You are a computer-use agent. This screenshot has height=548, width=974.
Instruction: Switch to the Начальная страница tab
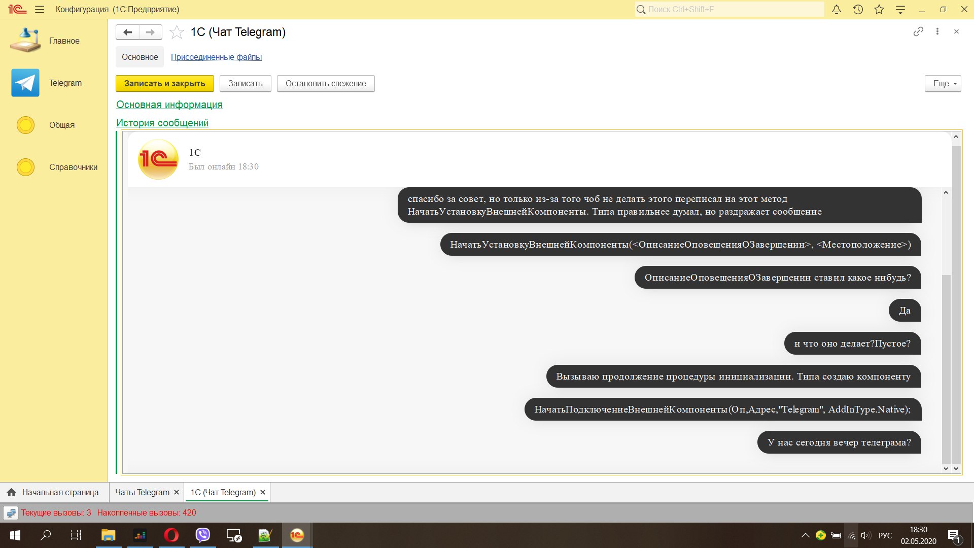tap(54, 492)
